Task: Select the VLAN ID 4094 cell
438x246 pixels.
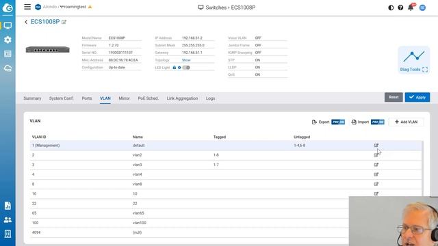Action: tap(36, 232)
